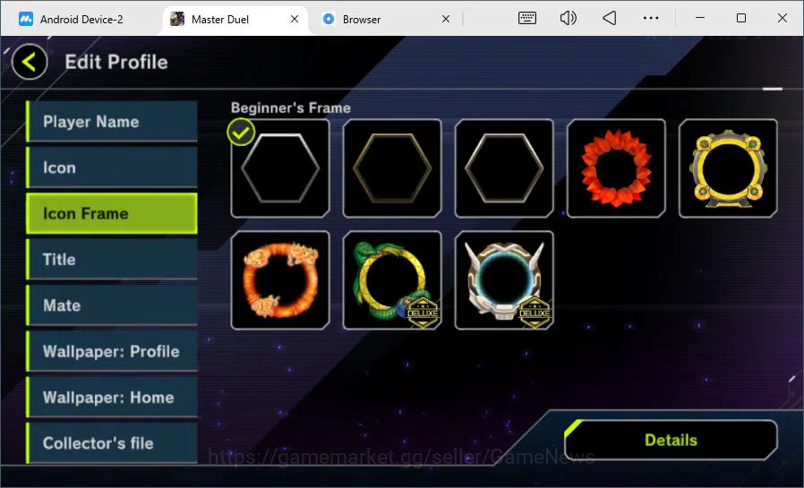Click the emulator volume speaker icon
Screen dimensions: 804x488
(x=569, y=18)
